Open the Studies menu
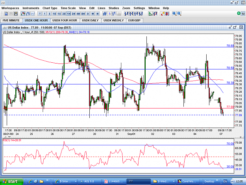Image resolution: width=246 pixels, height=185 pixels. click(x=114, y=8)
